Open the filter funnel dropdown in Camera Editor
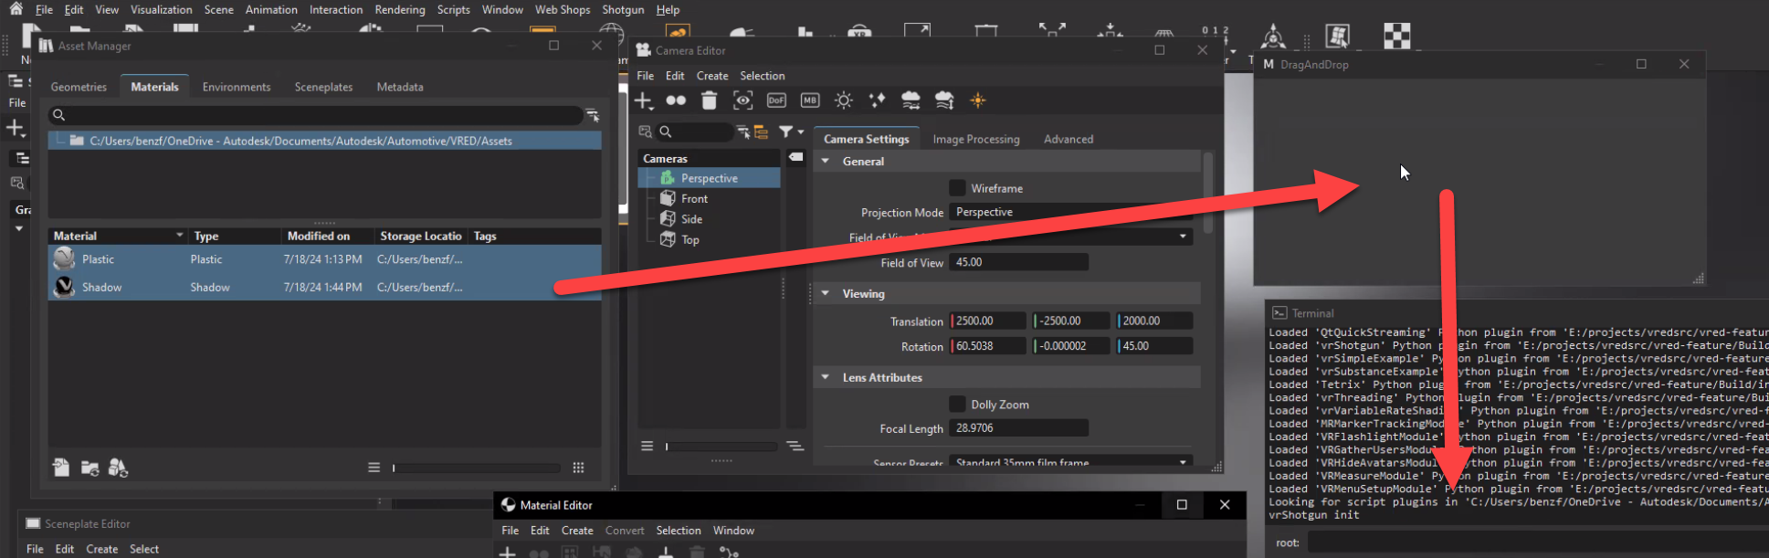Image resolution: width=1769 pixels, height=558 pixels. (791, 132)
